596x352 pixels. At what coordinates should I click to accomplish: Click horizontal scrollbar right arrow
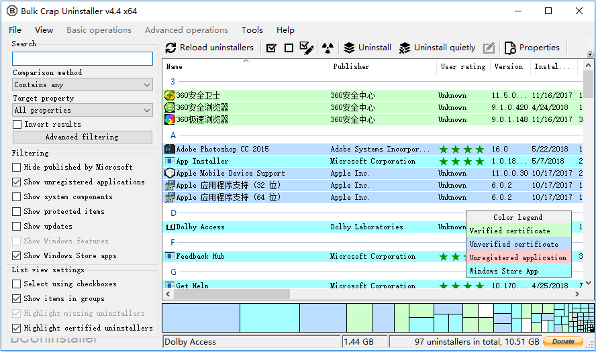click(577, 294)
